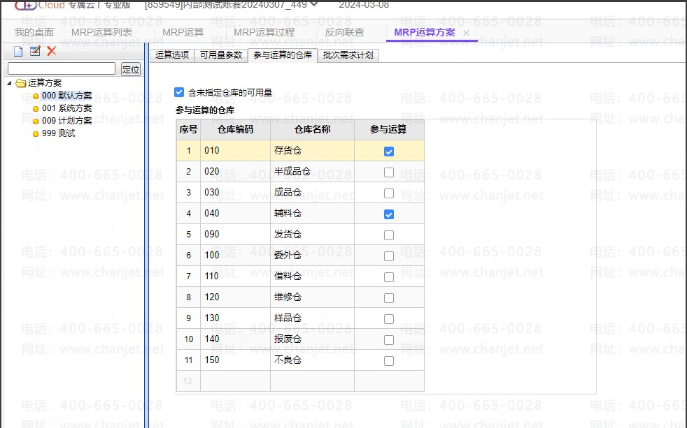Viewport: 687px width, 428px height.
Task: Open the 批次需求计划 tab
Action: [348, 55]
